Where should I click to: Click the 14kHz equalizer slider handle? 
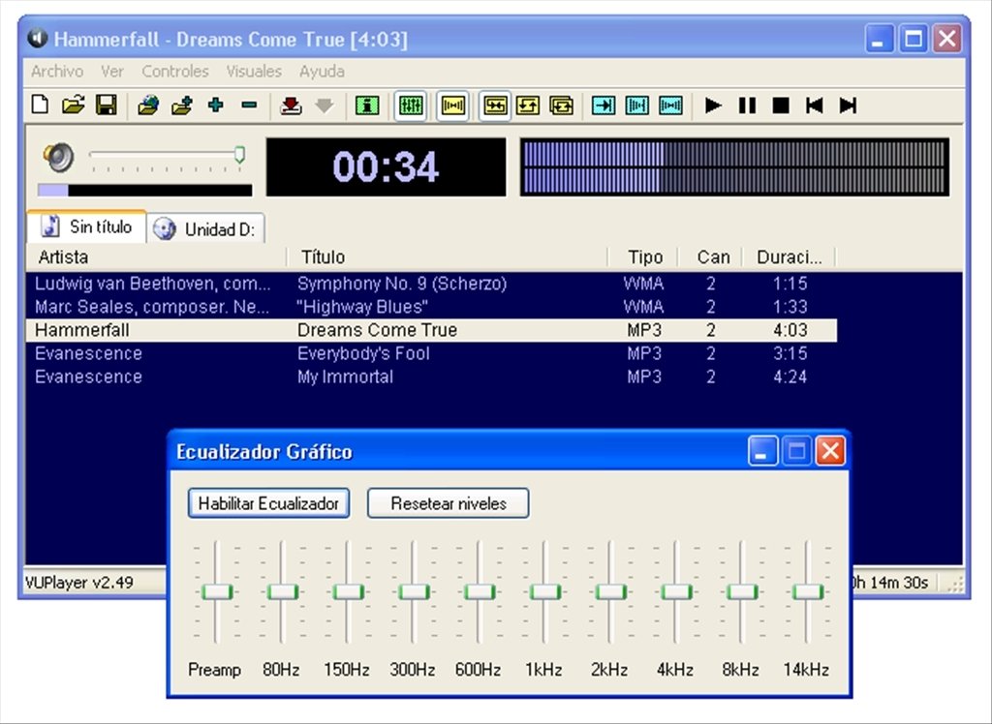click(808, 591)
